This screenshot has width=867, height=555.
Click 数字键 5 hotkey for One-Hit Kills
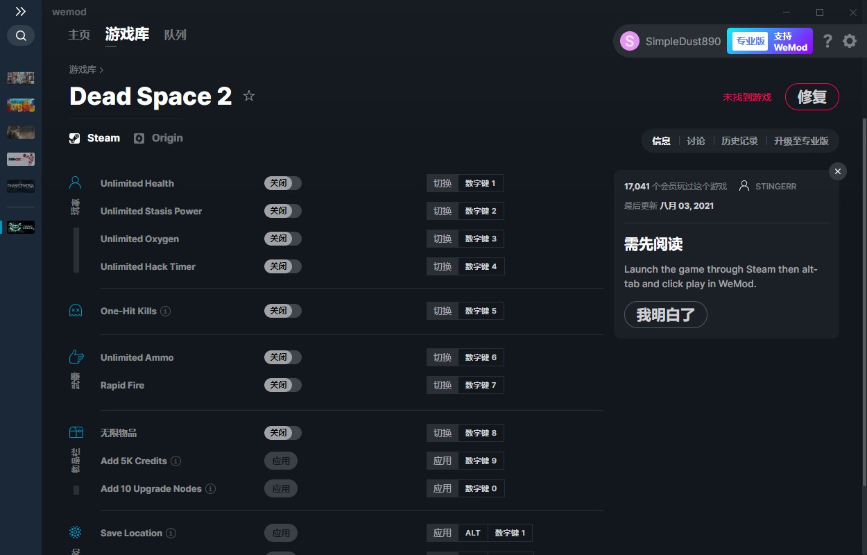[x=481, y=311]
